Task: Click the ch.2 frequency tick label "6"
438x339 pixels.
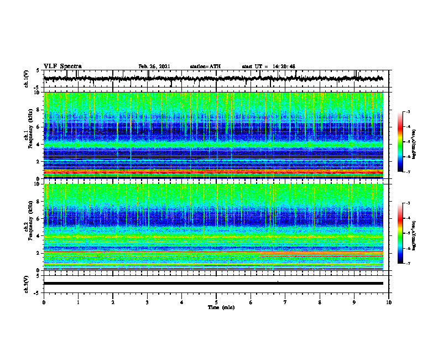Action: 38,219
